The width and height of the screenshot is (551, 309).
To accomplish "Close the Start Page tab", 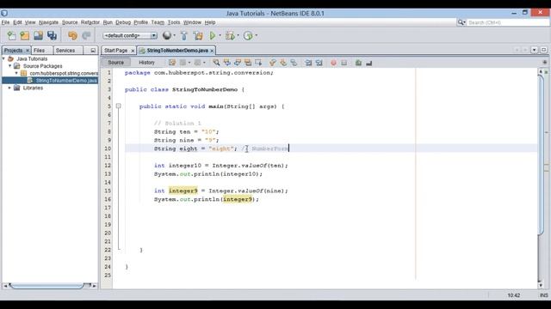I will pos(133,51).
